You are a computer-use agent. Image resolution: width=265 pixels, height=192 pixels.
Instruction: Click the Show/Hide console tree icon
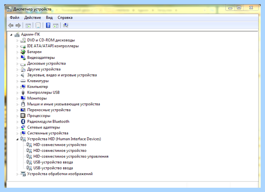[28, 26]
